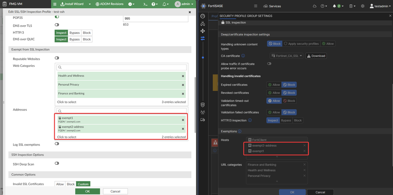Enable the Reputable Websites exemption toggle
393x195 pixels.
tap(57, 58)
